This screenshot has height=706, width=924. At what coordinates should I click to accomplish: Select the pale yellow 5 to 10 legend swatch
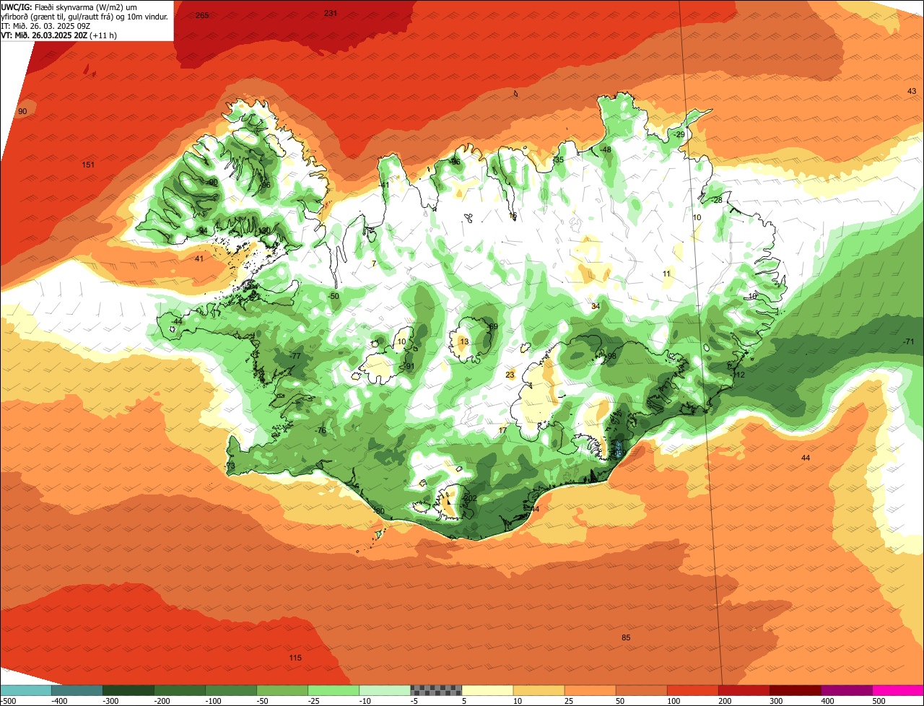click(487, 690)
